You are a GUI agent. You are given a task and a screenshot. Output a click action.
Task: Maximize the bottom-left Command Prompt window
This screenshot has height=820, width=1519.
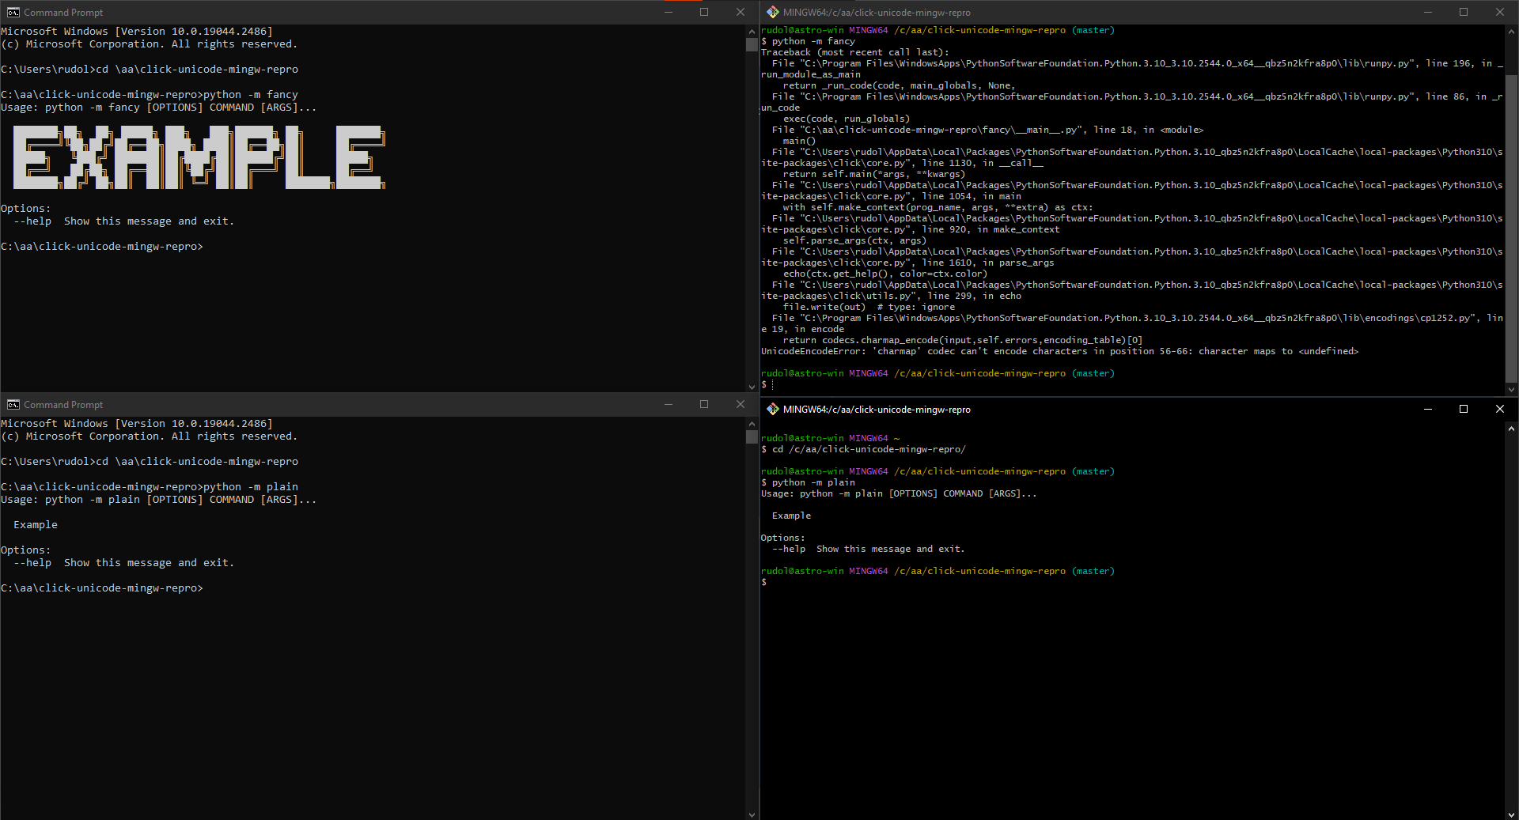[x=704, y=405]
